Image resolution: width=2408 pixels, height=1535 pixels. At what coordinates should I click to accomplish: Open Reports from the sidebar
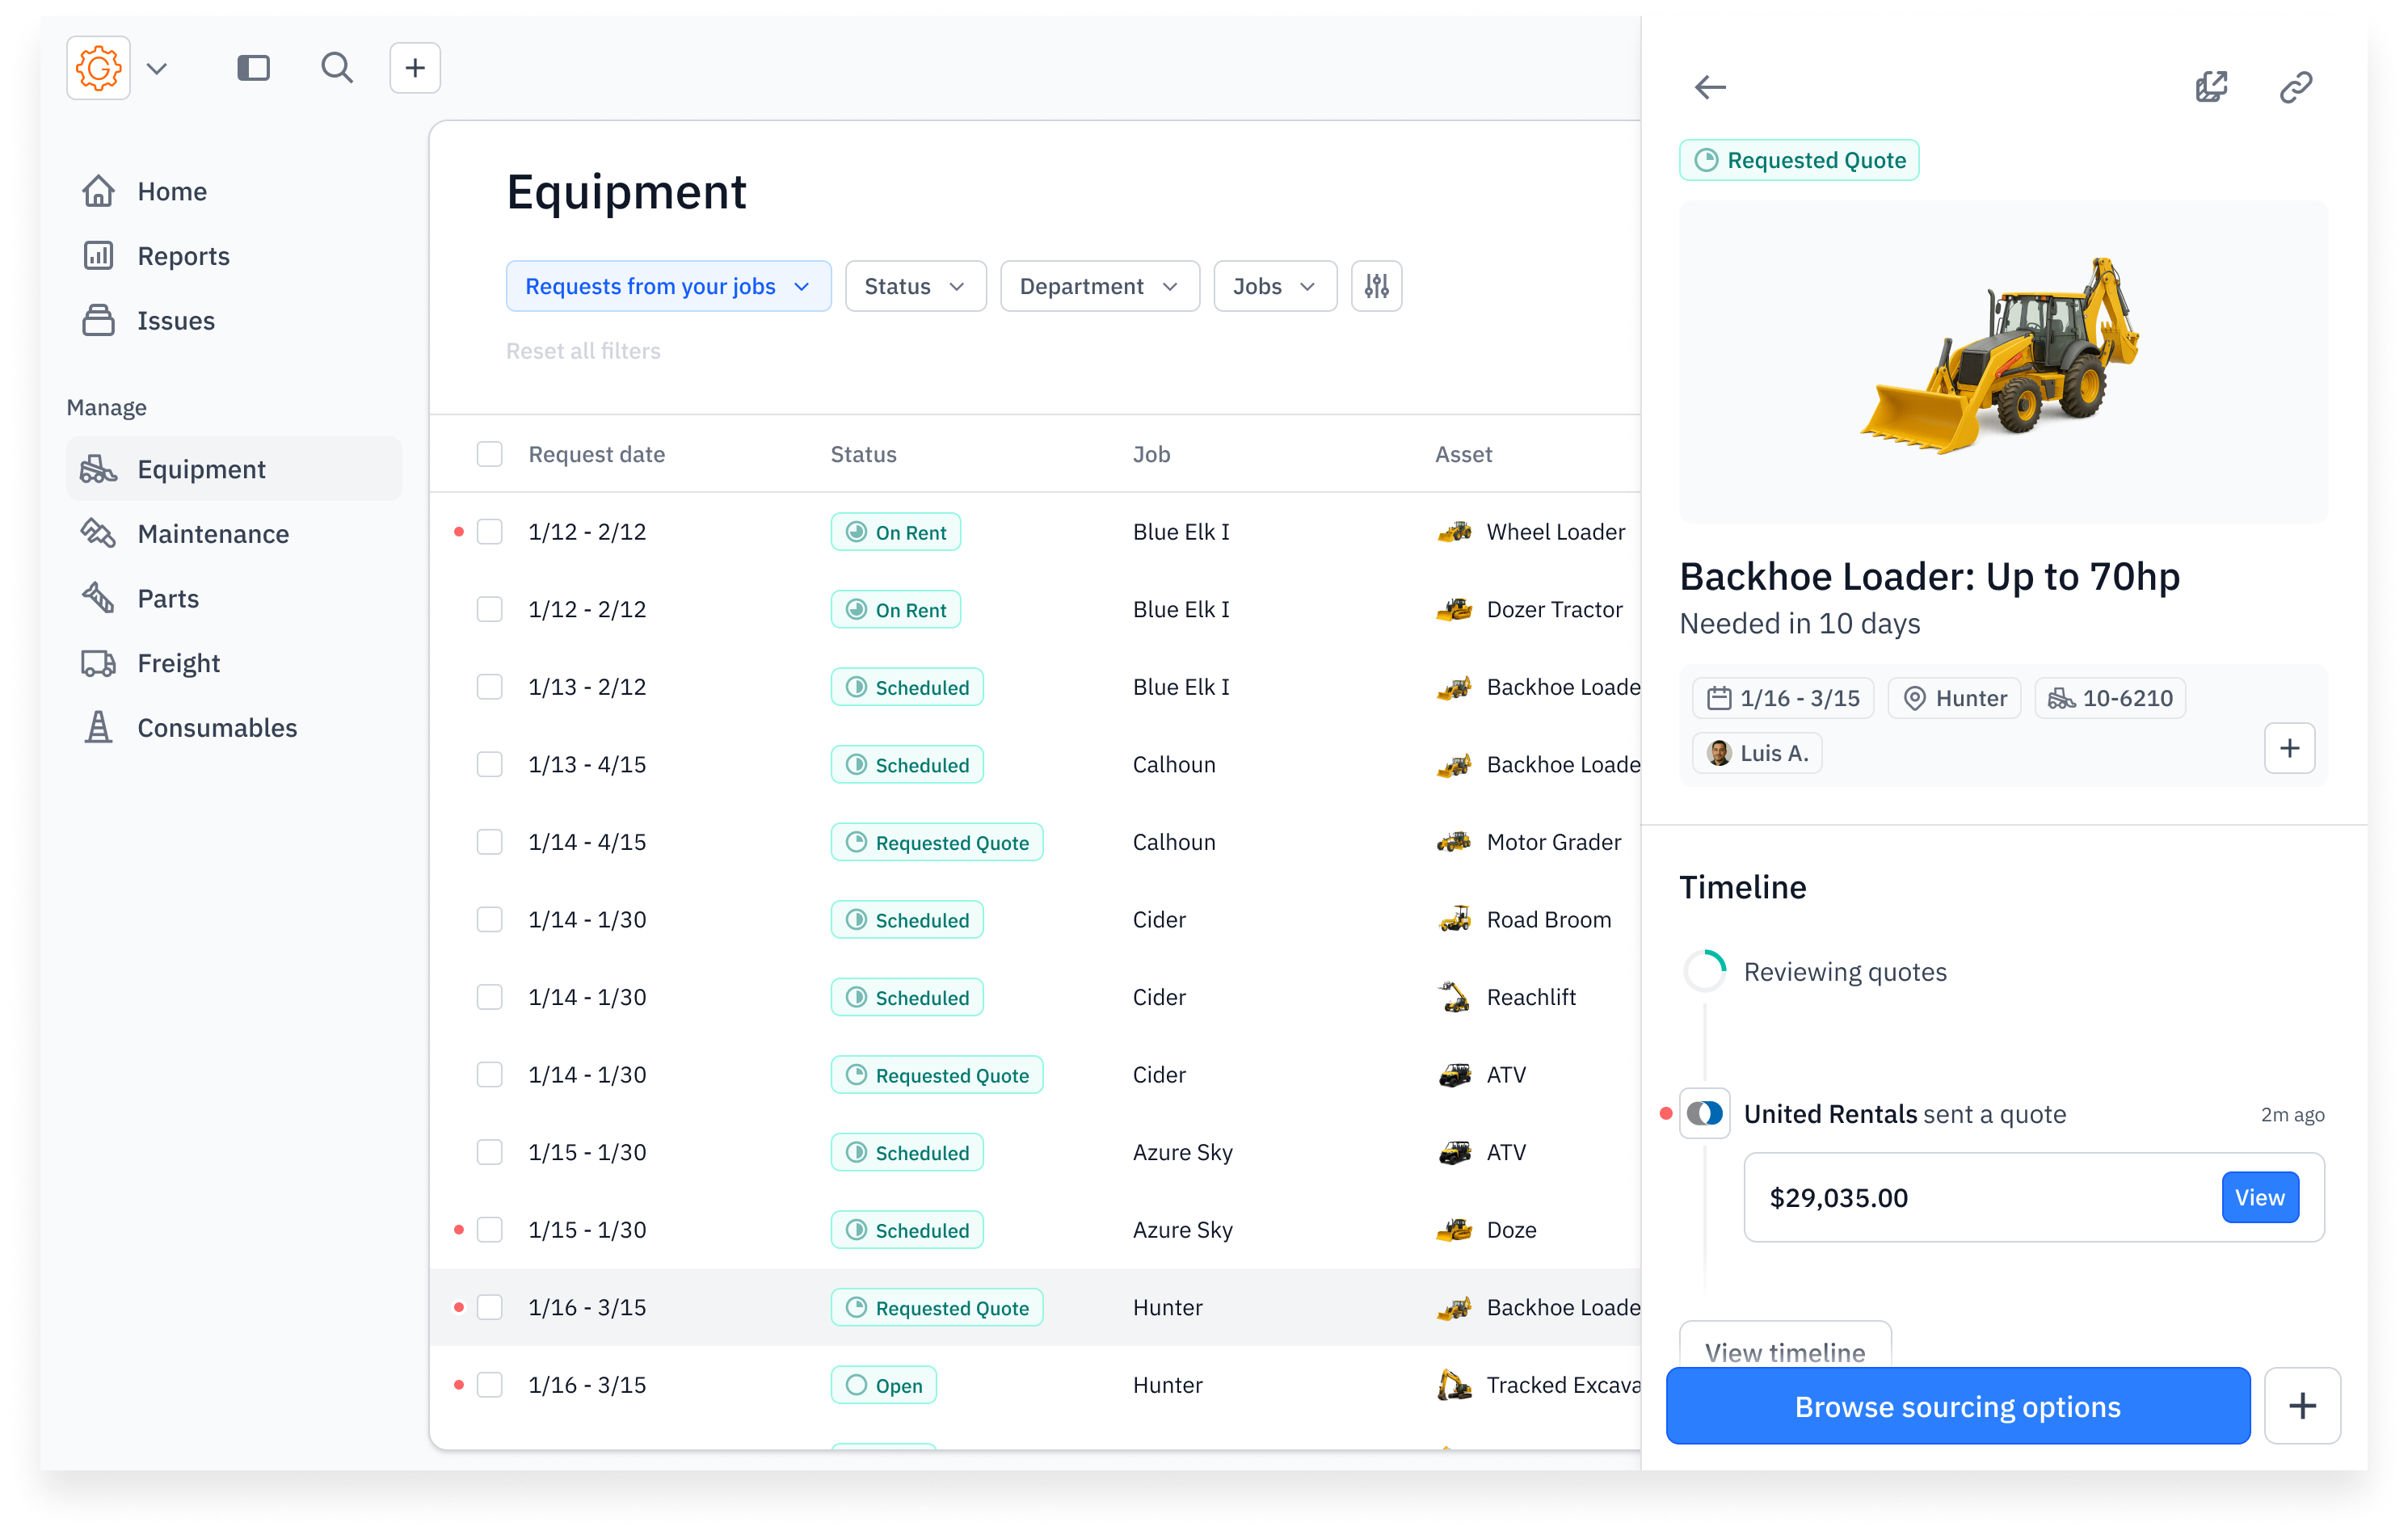184,256
